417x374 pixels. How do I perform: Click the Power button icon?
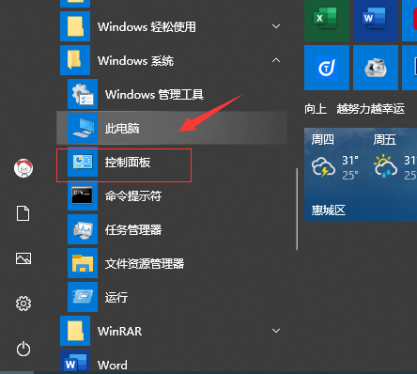(23, 349)
